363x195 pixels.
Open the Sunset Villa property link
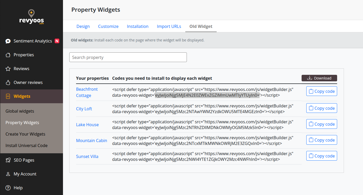click(87, 156)
